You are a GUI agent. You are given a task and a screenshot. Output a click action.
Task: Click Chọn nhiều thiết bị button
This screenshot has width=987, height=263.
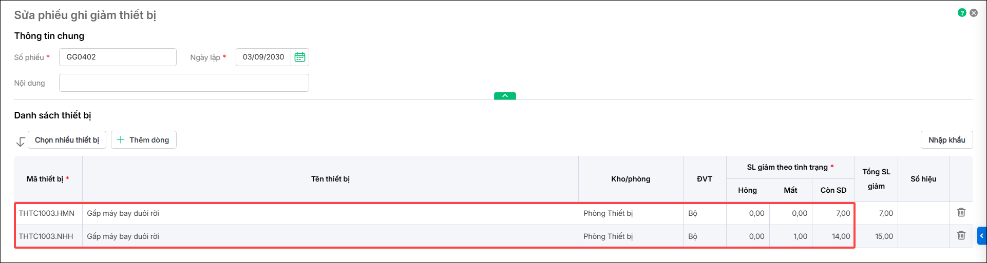pyautogui.click(x=67, y=140)
